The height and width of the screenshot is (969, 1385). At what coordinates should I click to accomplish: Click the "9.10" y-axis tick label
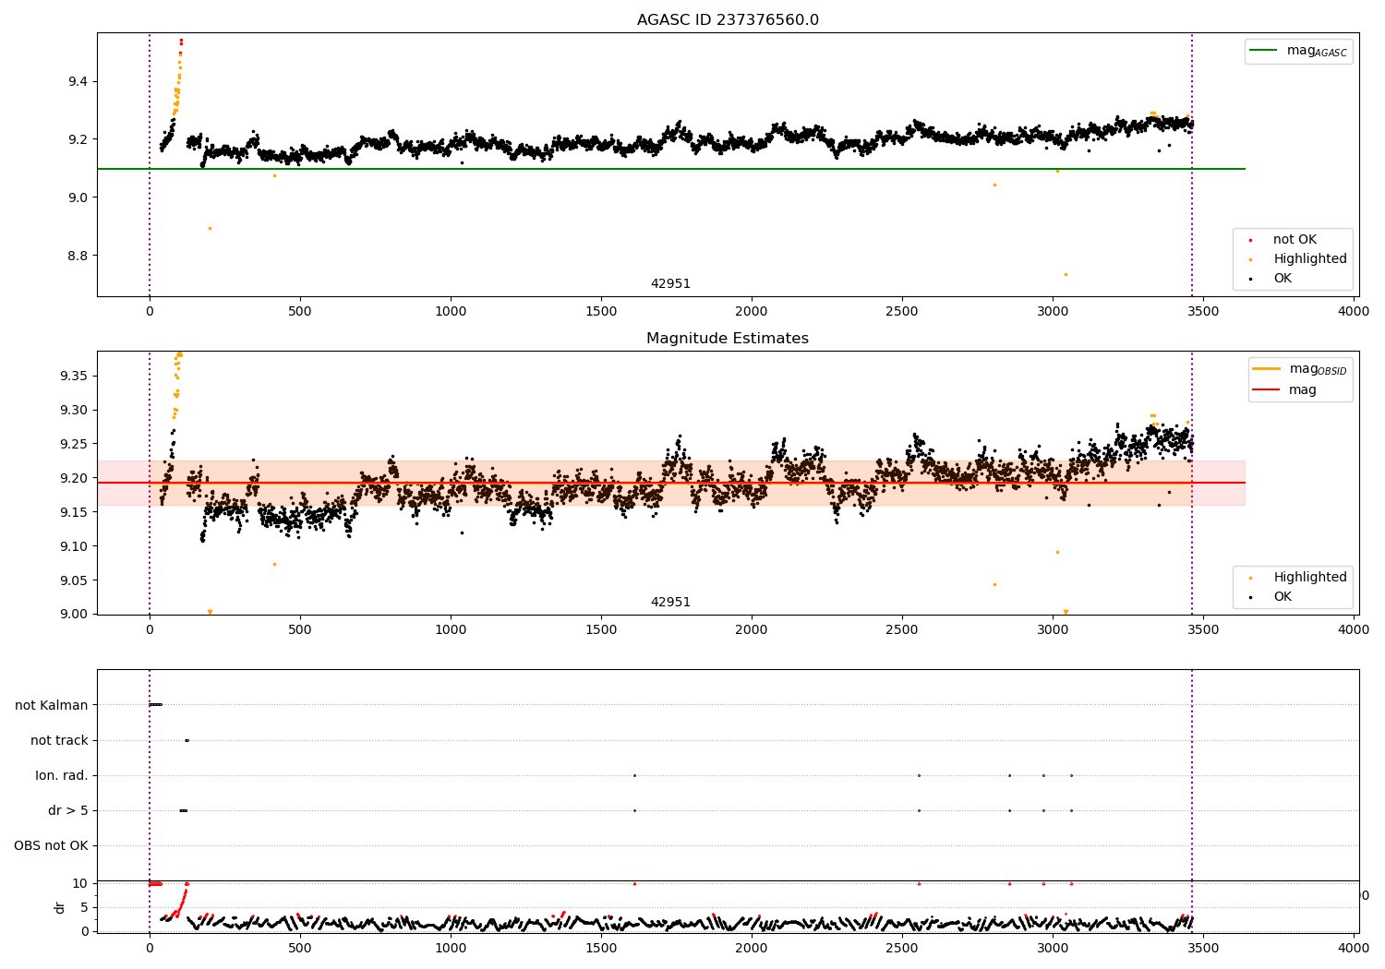point(74,546)
